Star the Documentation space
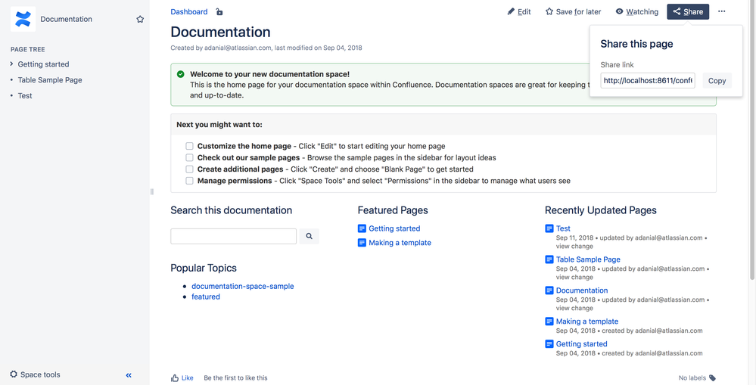 click(140, 19)
